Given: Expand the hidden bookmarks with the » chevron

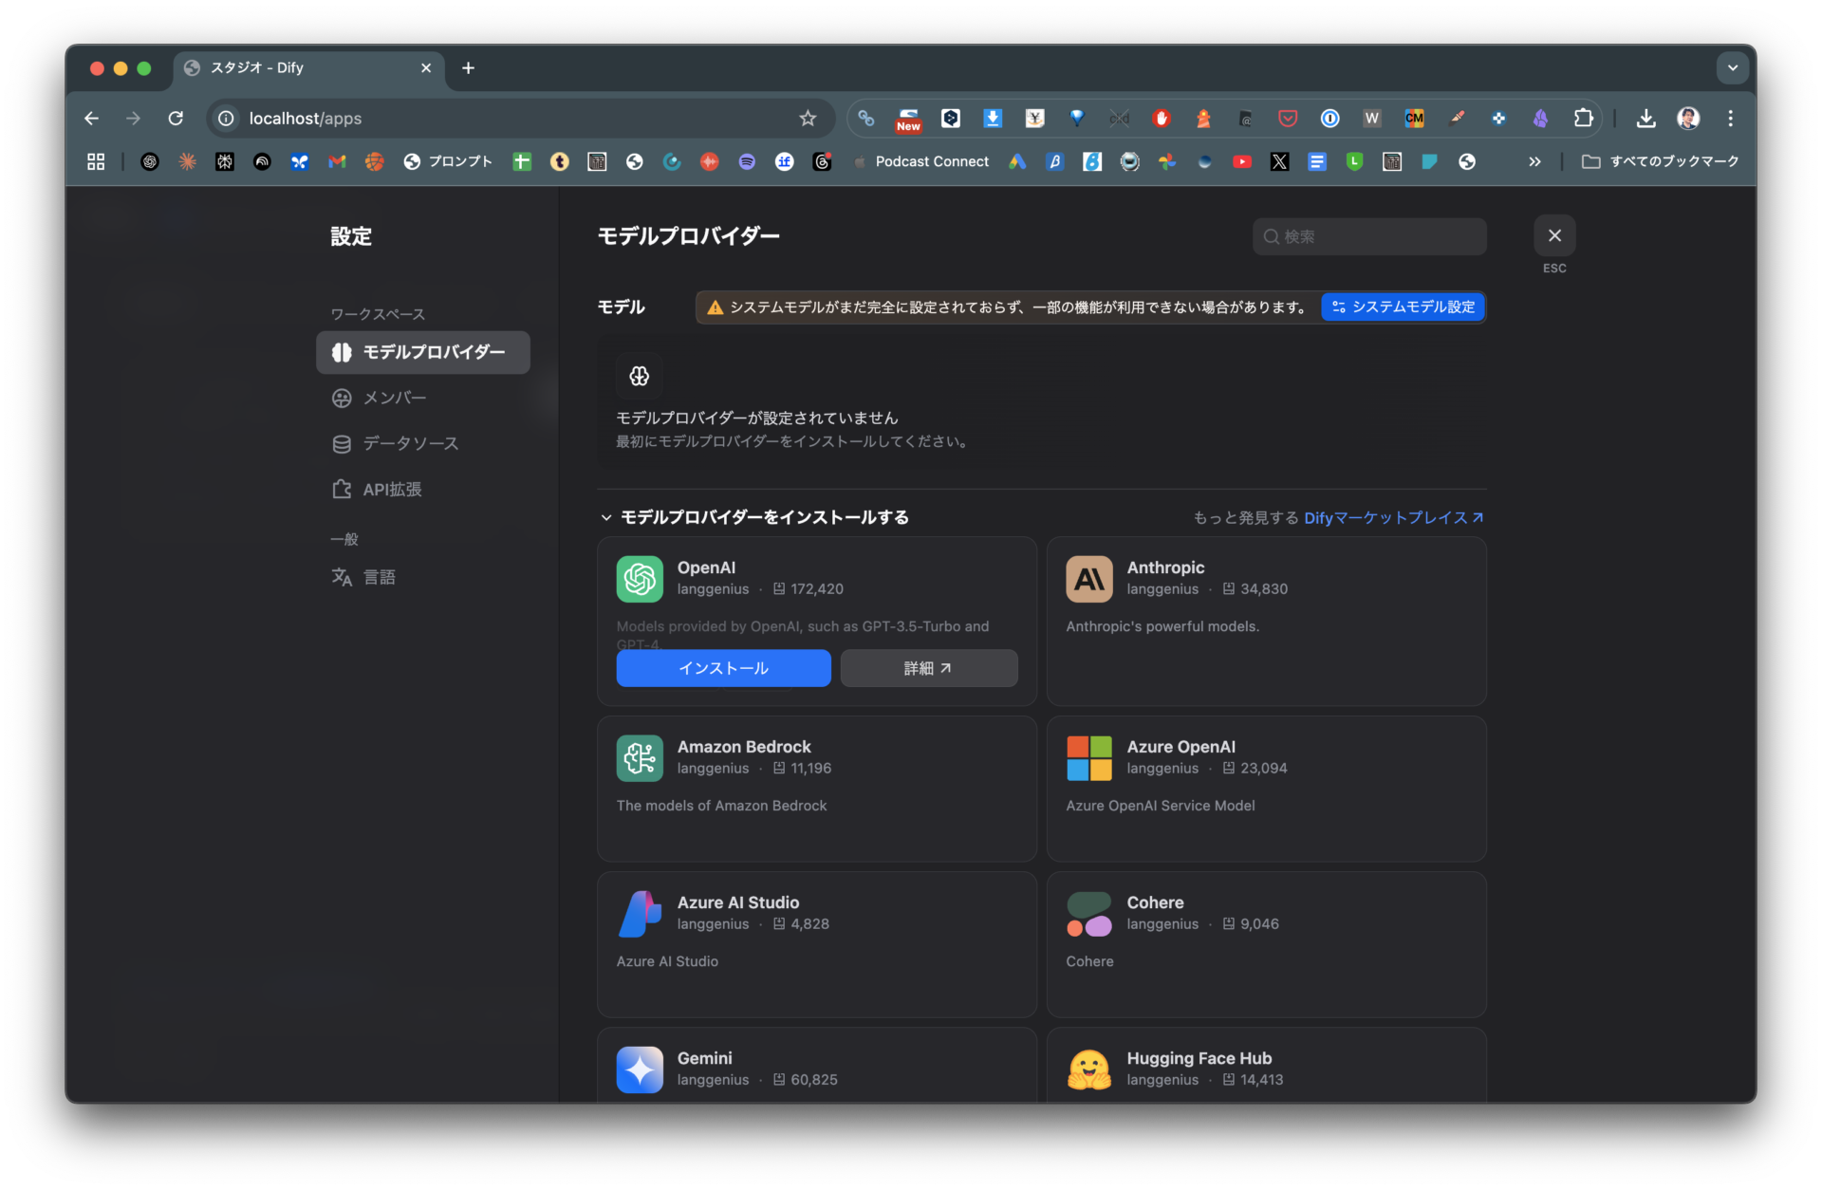Looking at the screenshot, I should point(1534,161).
